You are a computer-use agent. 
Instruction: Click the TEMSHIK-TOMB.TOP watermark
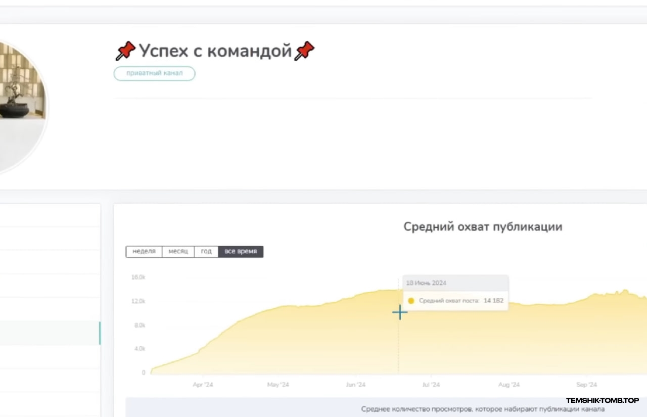coord(602,400)
